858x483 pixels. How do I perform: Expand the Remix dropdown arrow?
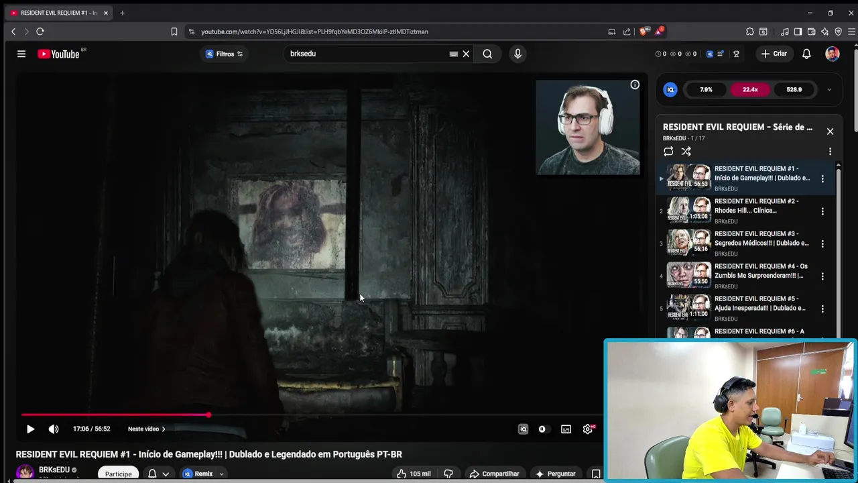pyautogui.click(x=221, y=474)
